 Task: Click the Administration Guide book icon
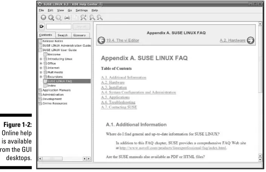[x=40, y=46]
